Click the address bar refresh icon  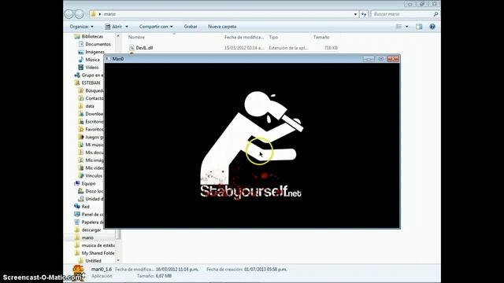[364, 14]
